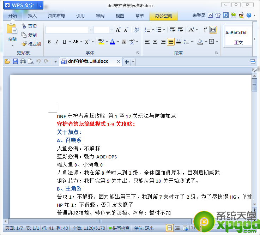The height and width of the screenshot is (235, 260).
Task: Open Chinese layout options icon
Action: [191, 30]
